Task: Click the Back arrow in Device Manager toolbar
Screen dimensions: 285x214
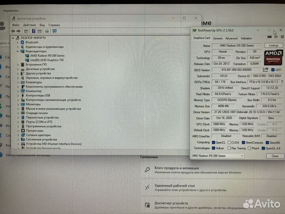Action: point(13,31)
